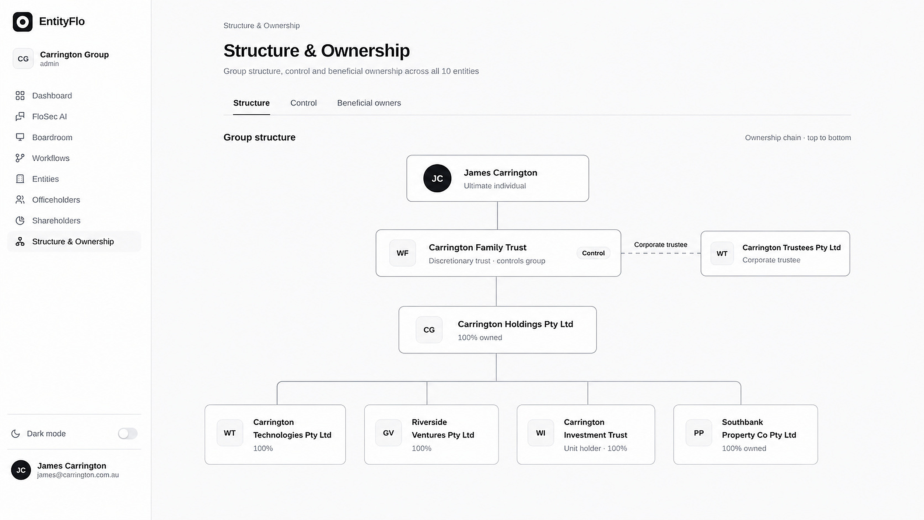Click 'Ownership chain · top to bottom' text
The width and height of the screenshot is (924, 520).
(798, 137)
